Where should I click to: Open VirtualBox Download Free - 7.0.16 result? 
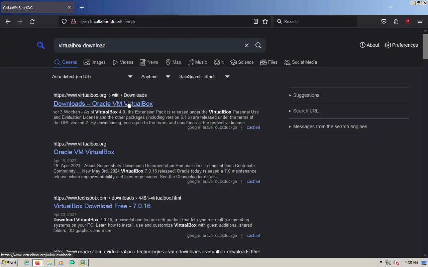click(x=102, y=206)
